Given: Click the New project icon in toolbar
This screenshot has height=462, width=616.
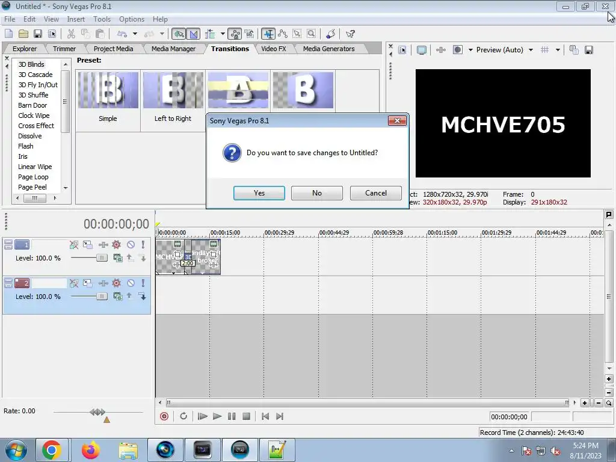Looking at the screenshot, I should (x=8, y=34).
